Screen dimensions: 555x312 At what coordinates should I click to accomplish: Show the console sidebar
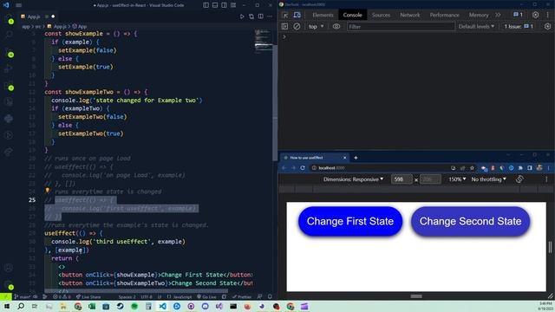284,27
